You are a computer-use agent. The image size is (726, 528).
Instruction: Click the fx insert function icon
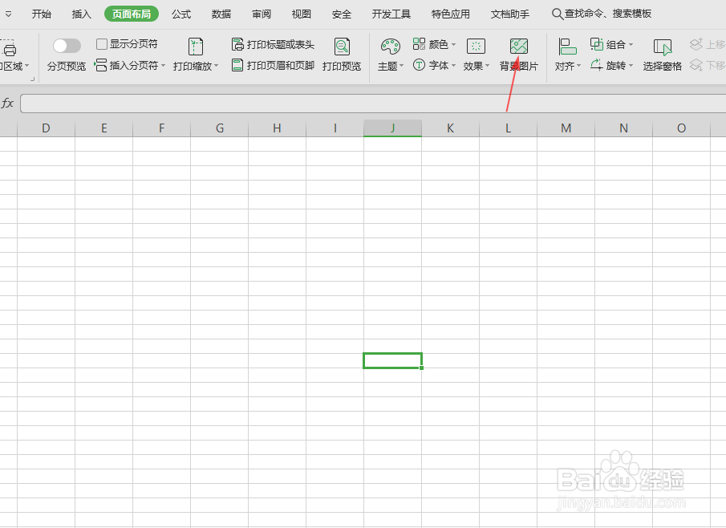tap(7, 103)
